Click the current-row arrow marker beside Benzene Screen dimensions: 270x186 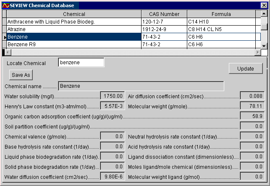pos(5,37)
